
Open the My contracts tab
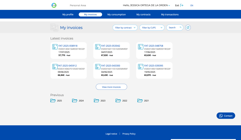pyautogui.click(x=143, y=14)
